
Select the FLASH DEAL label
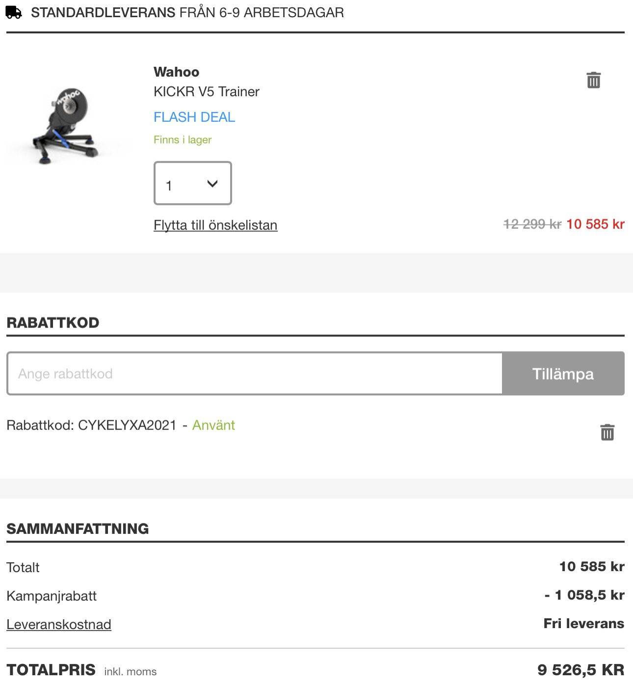[194, 117]
